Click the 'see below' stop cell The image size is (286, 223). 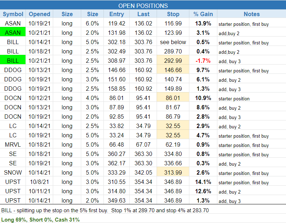[x=173, y=42]
